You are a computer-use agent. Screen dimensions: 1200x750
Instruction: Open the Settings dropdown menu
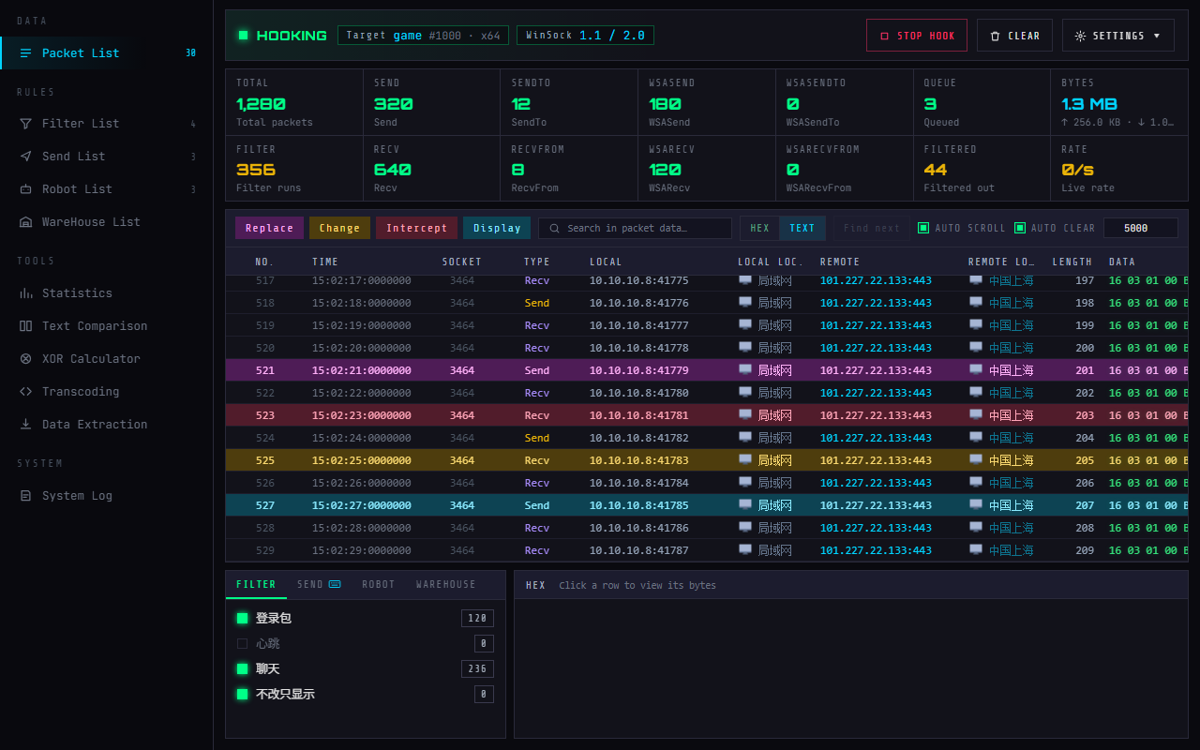pos(1117,36)
